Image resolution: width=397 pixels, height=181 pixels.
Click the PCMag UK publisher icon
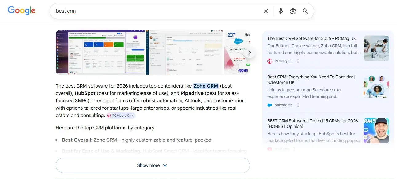pos(270,61)
